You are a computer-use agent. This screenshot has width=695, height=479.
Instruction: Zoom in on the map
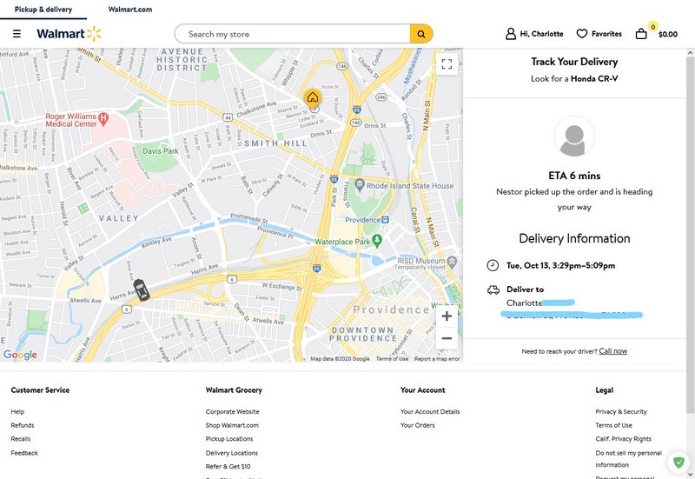pyautogui.click(x=447, y=316)
